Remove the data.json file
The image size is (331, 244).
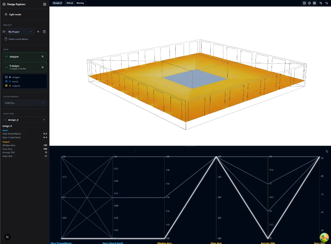pos(43,57)
